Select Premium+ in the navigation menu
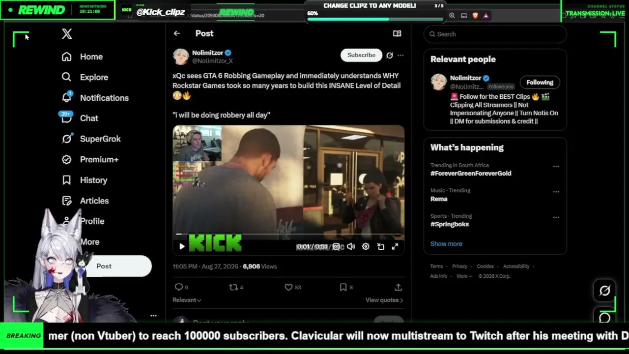629x354 pixels. pos(99,159)
